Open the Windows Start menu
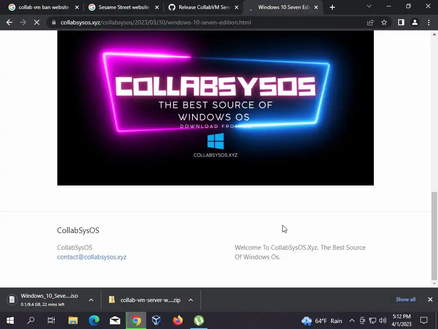The width and height of the screenshot is (438, 329). coord(10,320)
